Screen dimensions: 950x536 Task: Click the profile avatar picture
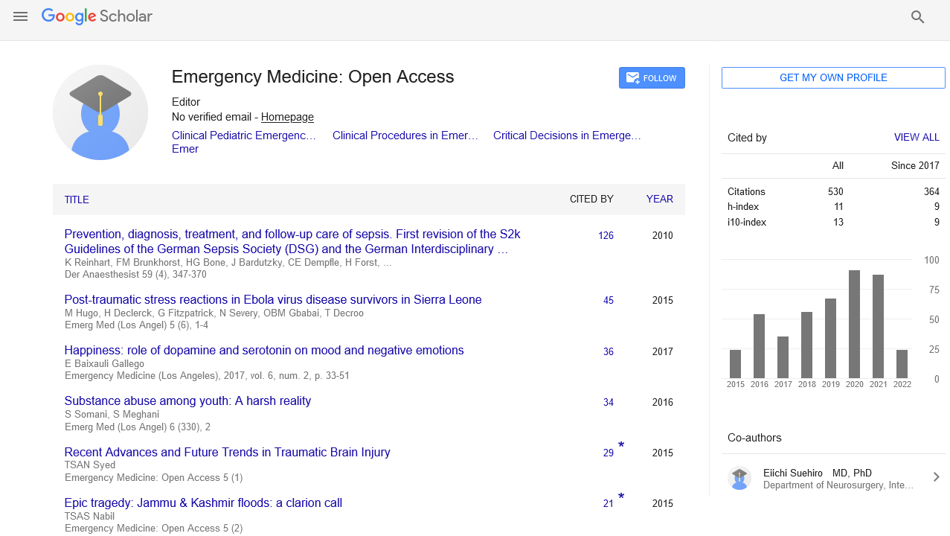point(100,112)
